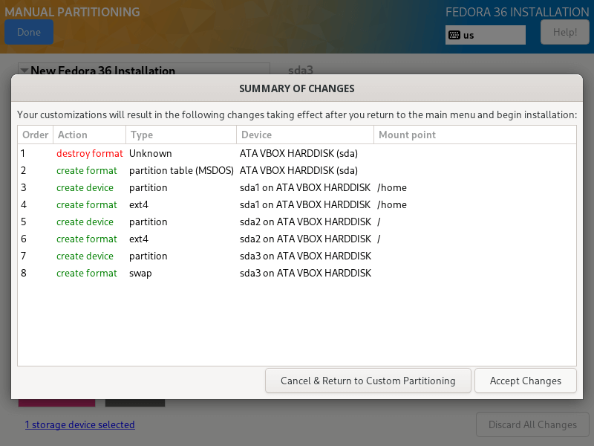Image resolution: width=594 pixels, height=446 pixels.
Task: Click the blue Done button
Action: tap(29, 33)
